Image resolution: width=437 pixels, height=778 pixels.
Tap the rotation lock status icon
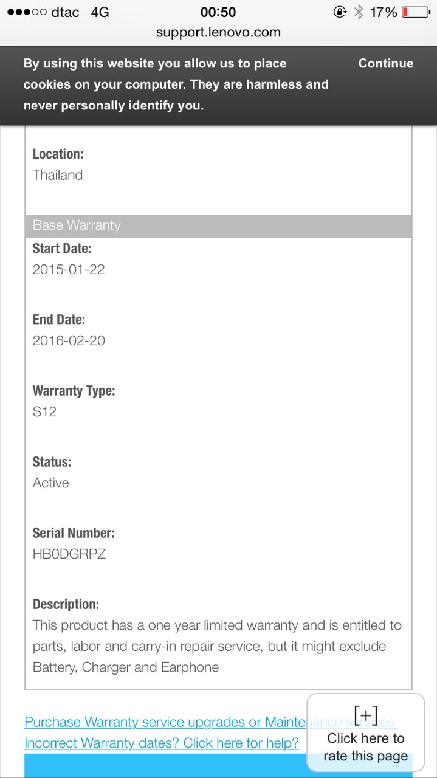tap(339, 12)
